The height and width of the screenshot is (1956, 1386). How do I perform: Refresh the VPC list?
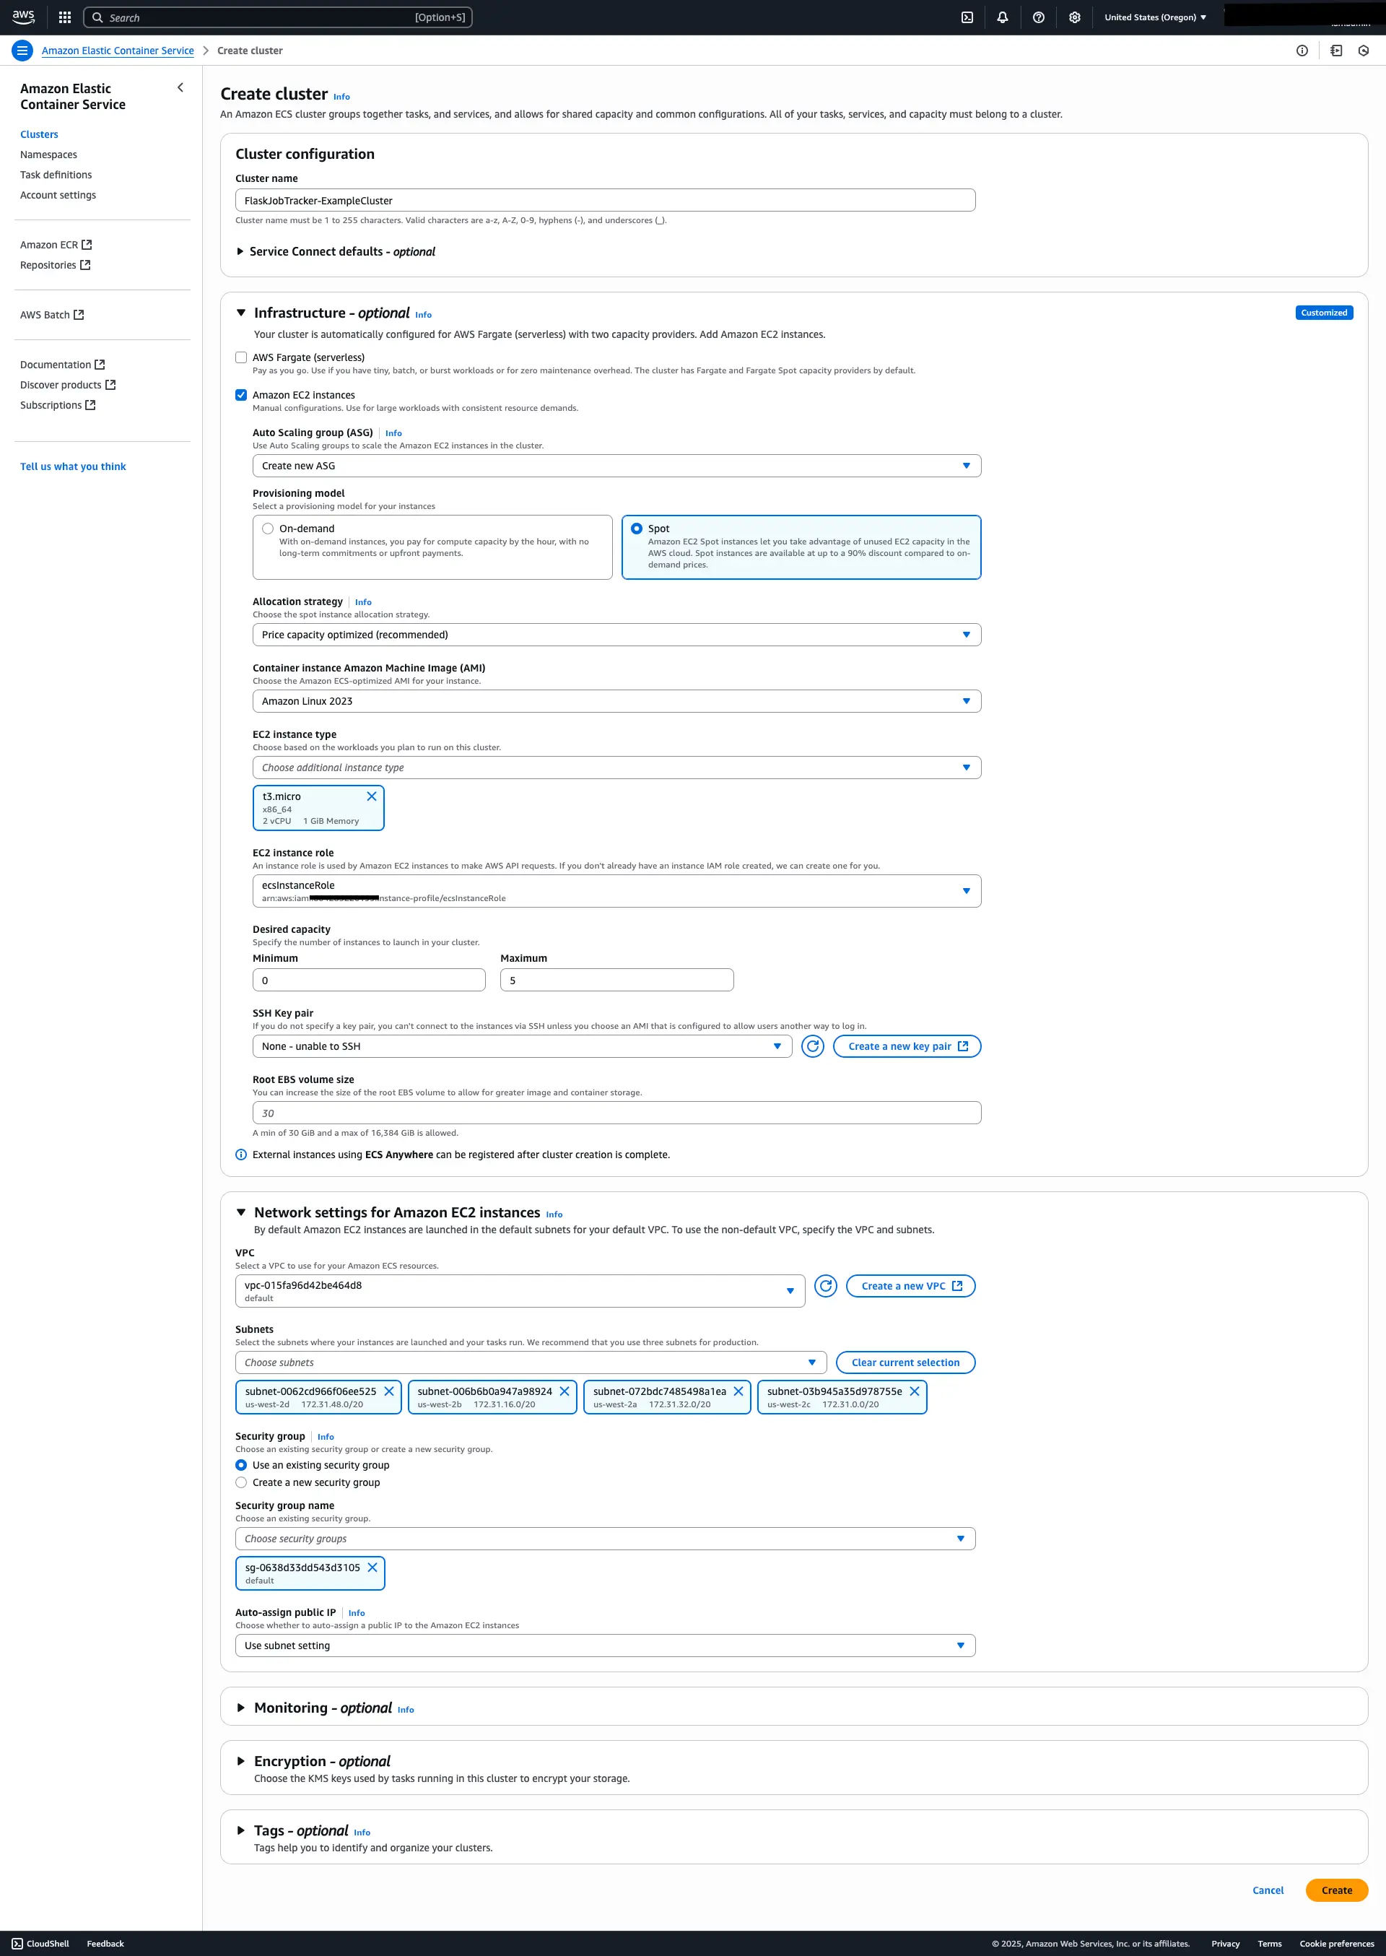[825, 1286]
